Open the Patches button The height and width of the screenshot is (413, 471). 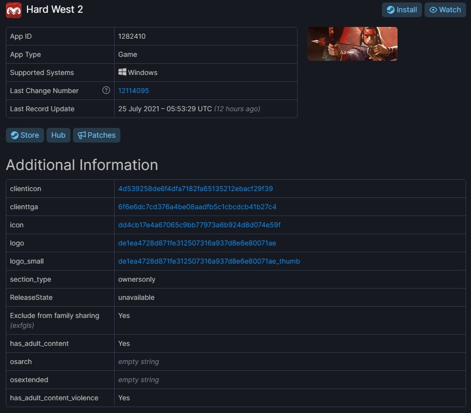(96, 135)
